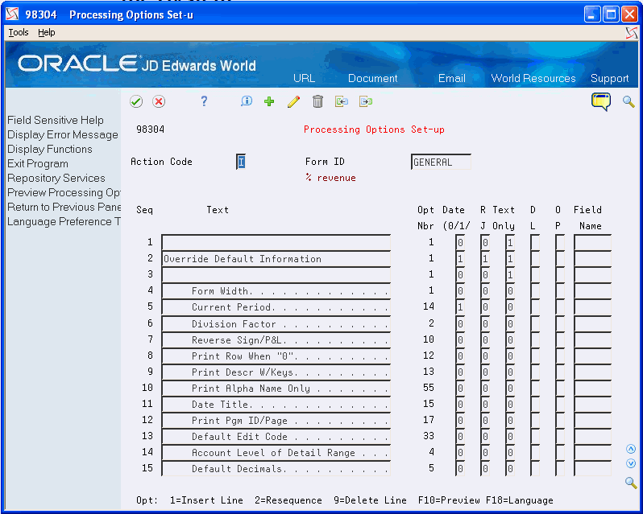Click the top-right magnifier search icon
Screen dimensions: 643x514
(628, 101)
